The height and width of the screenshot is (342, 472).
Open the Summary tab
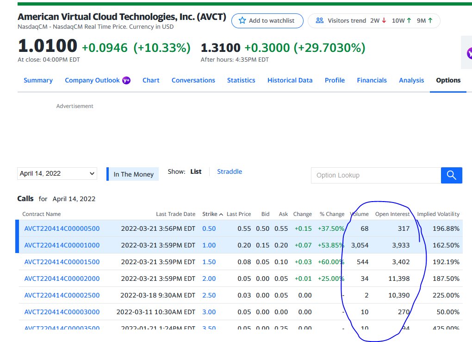[38, 80]
